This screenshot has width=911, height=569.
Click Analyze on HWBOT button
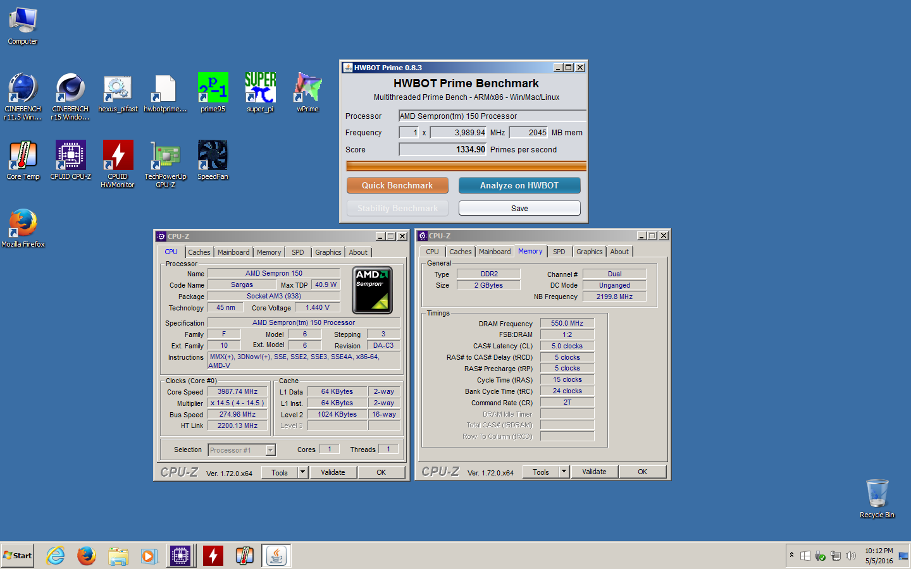(x=519, y=185)
